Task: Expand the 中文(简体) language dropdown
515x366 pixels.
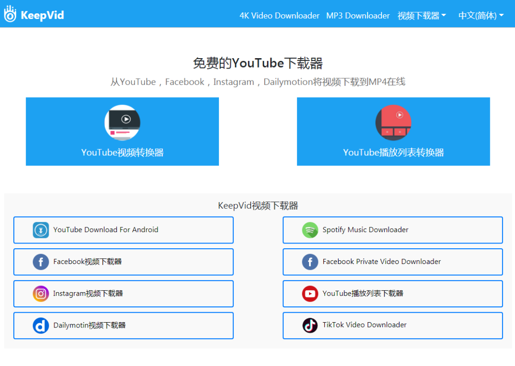Action: 481,15
